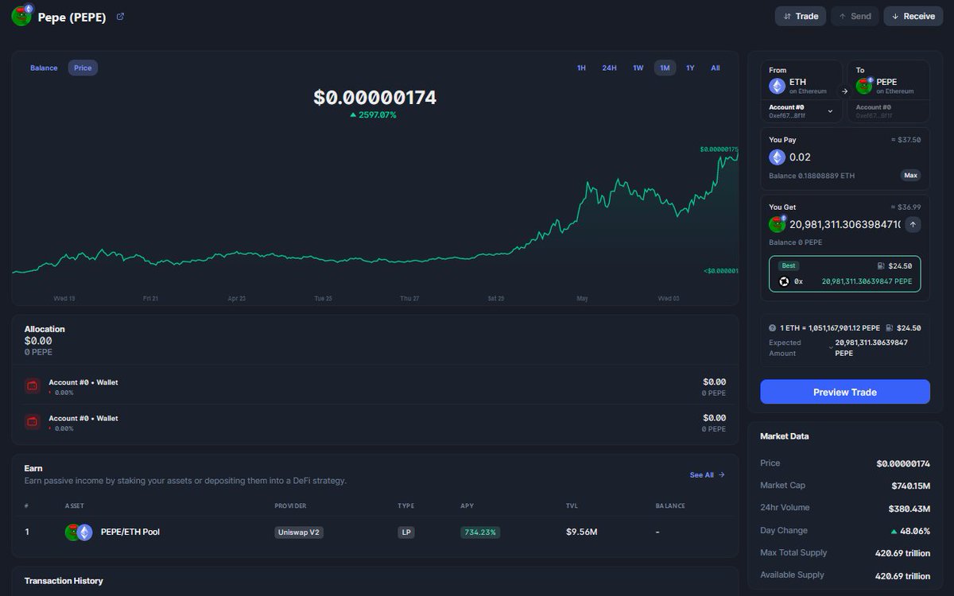Switch the chart to Price view
The width and height of the screenshot is (954, 596).
tap(83, 68)
